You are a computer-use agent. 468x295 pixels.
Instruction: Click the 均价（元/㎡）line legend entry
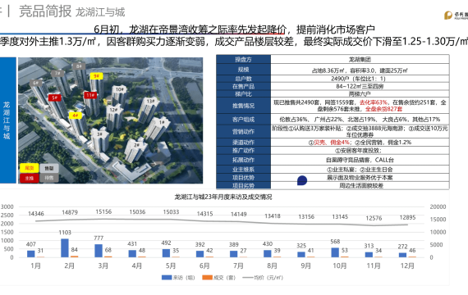tap(263, 278)
